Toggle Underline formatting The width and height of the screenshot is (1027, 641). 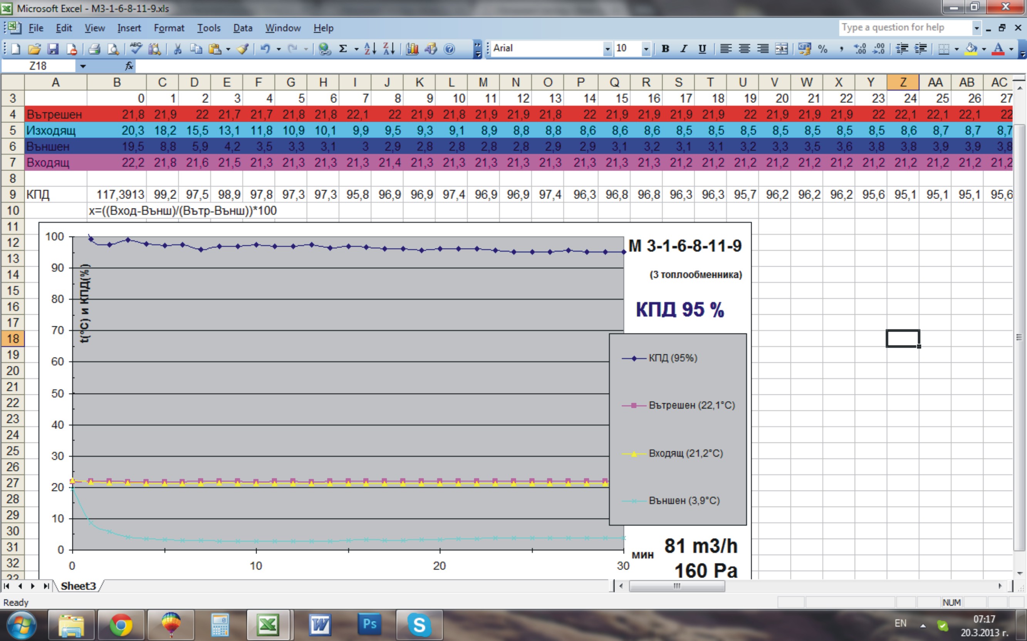coord(702,49)
